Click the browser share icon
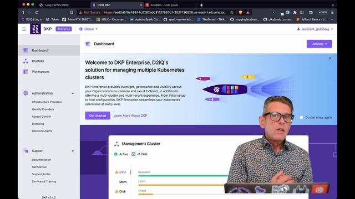 point(232,12)
